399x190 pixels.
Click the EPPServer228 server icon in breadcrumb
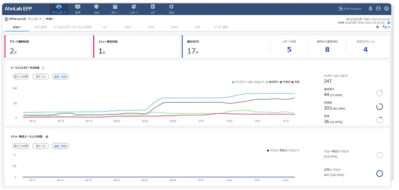(6, 19)
